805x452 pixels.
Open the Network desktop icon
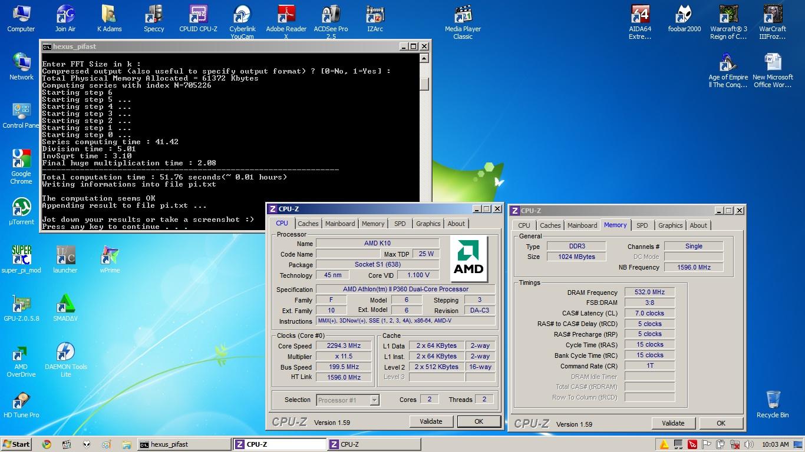[x=21, y=67]
